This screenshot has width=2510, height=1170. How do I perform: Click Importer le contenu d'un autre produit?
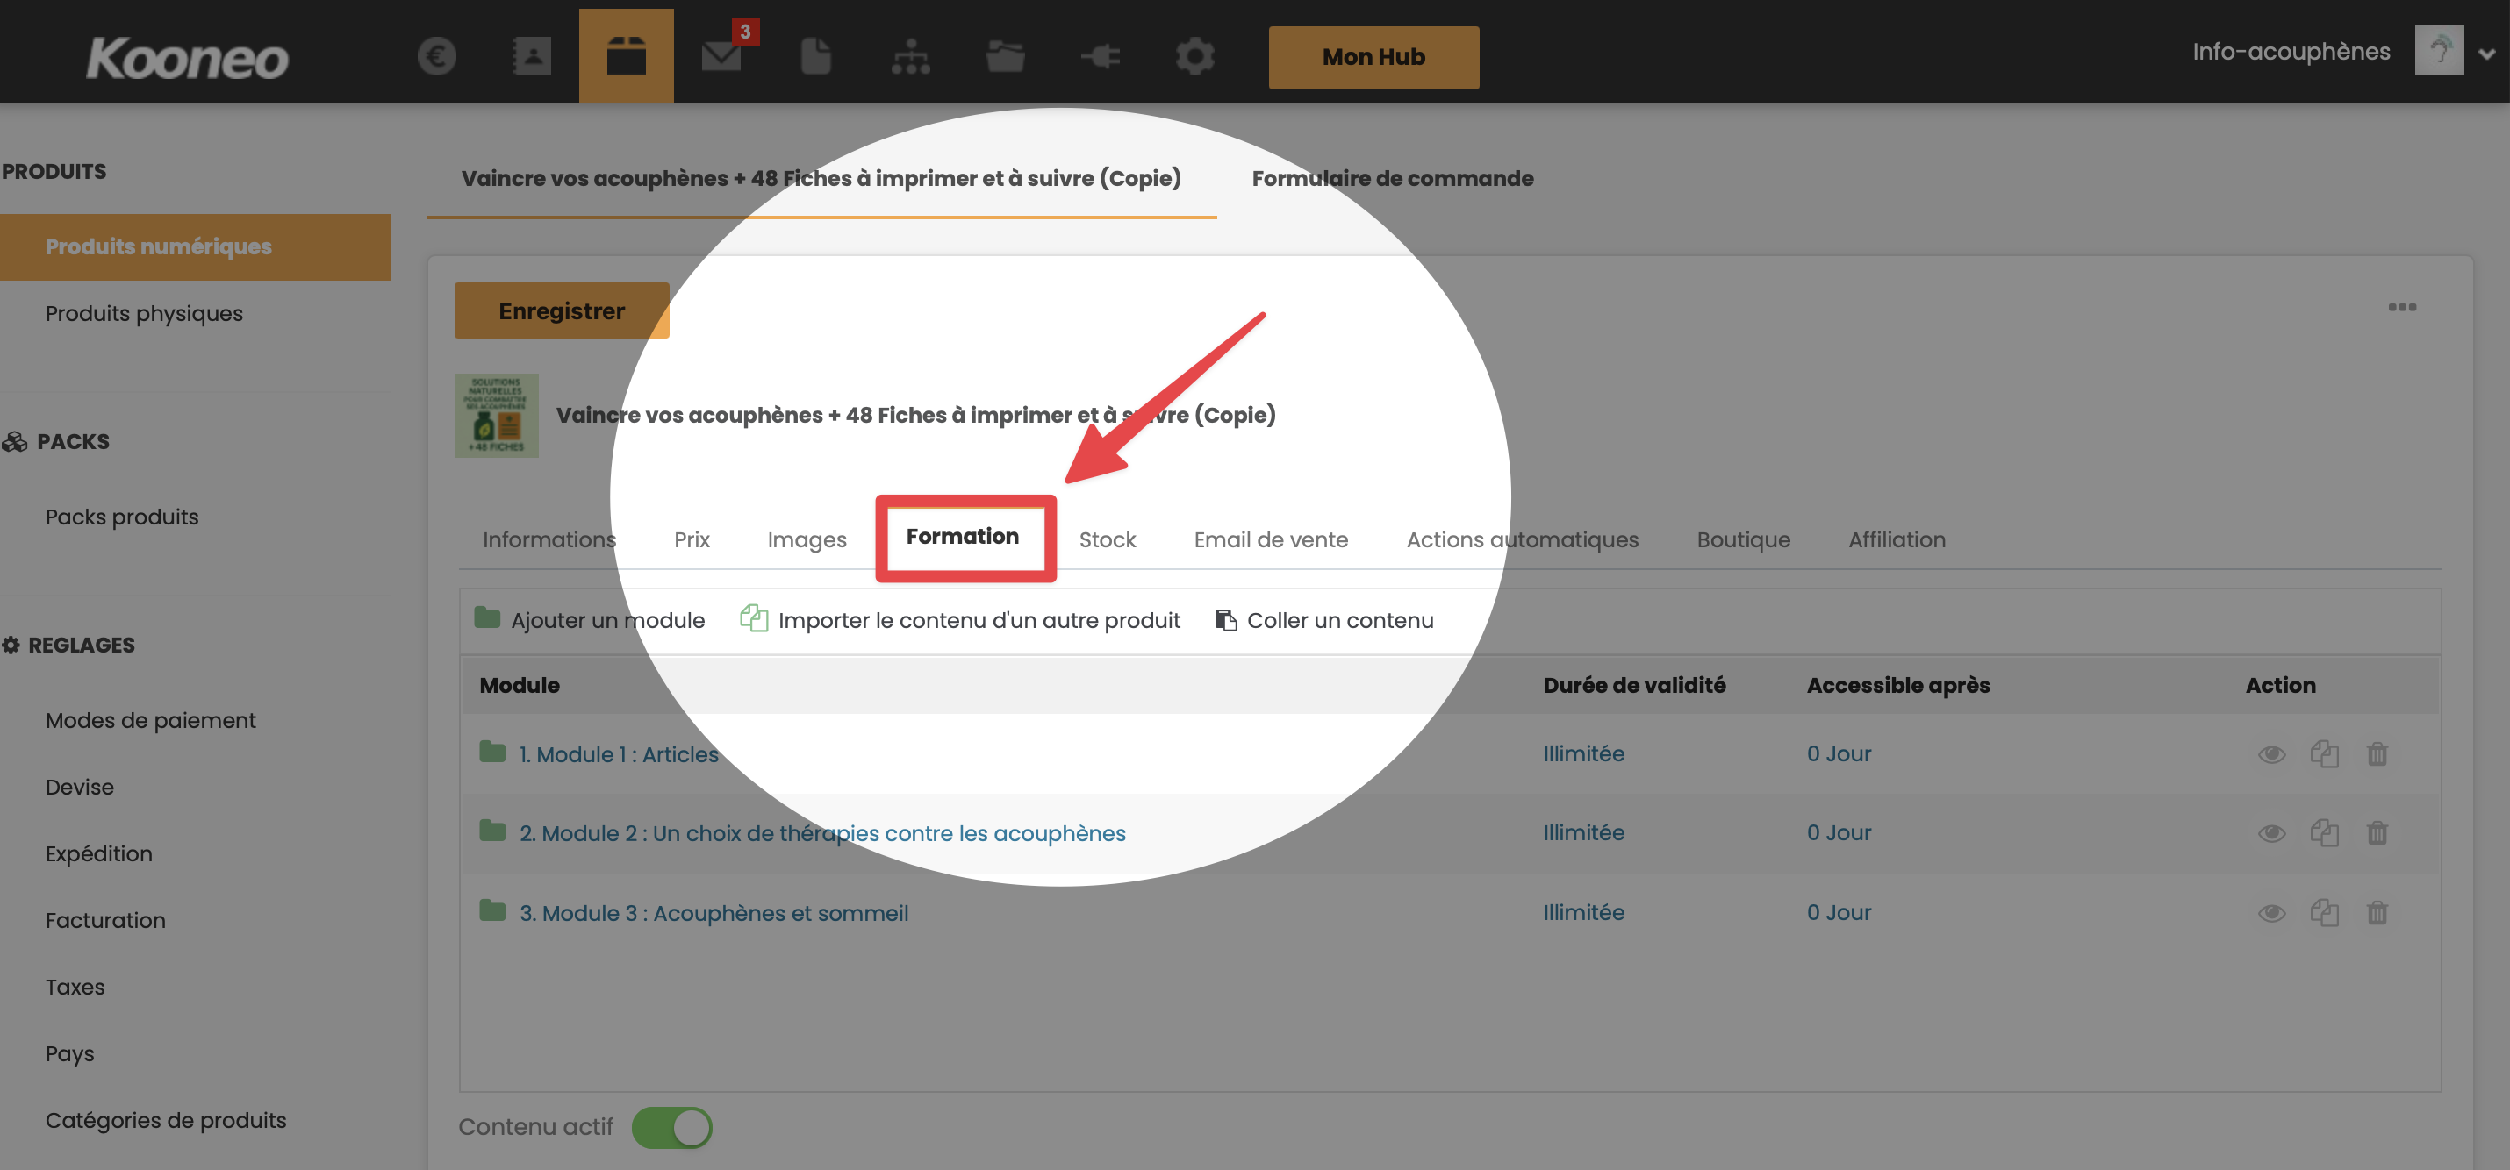[x=978, y=620]
